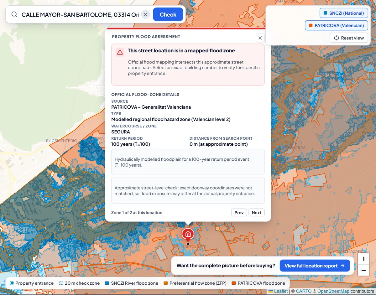Image resolution: width=376 pixels, height=295 pixels.
Task: Click '0 m (at approximate point)' distance
Action: [219, 144]
